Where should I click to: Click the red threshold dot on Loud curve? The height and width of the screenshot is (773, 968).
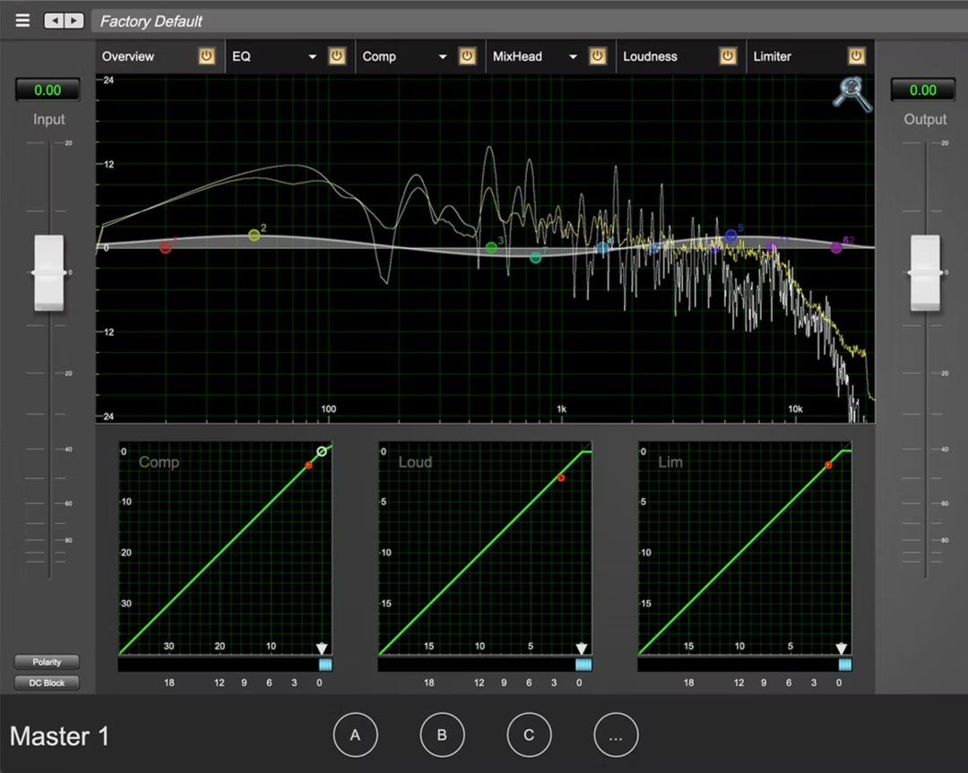pyautogui.click(x=561, y=478)
